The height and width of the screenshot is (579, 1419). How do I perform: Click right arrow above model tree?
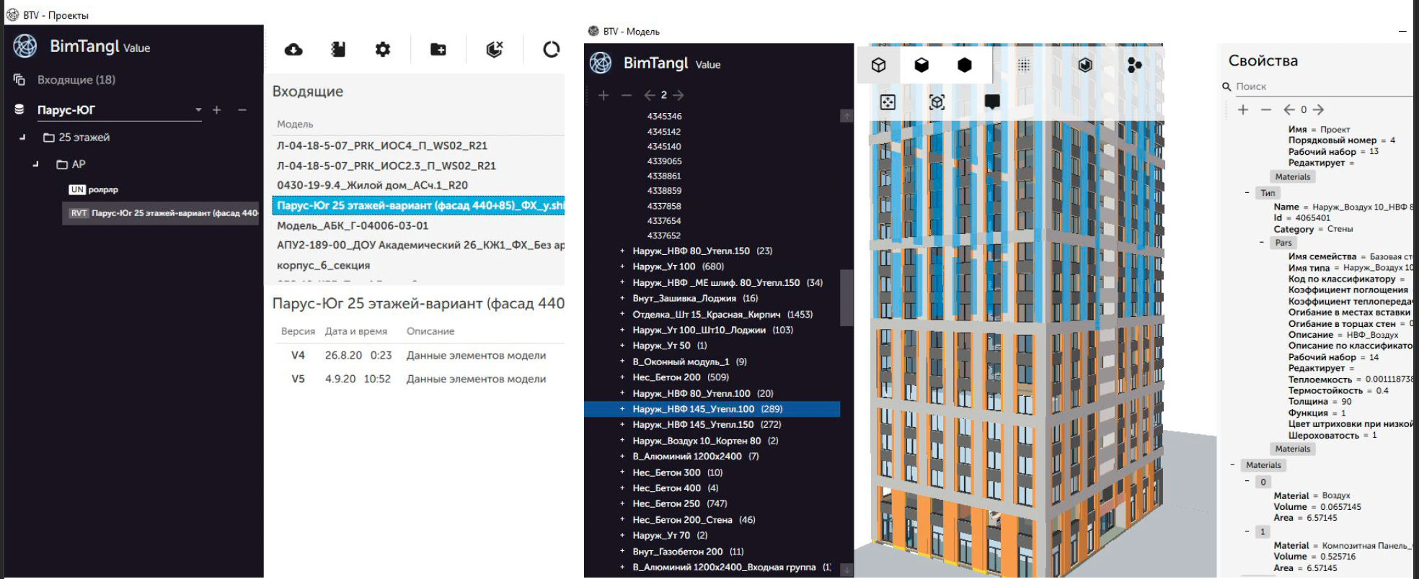click(x=678, y=95)
